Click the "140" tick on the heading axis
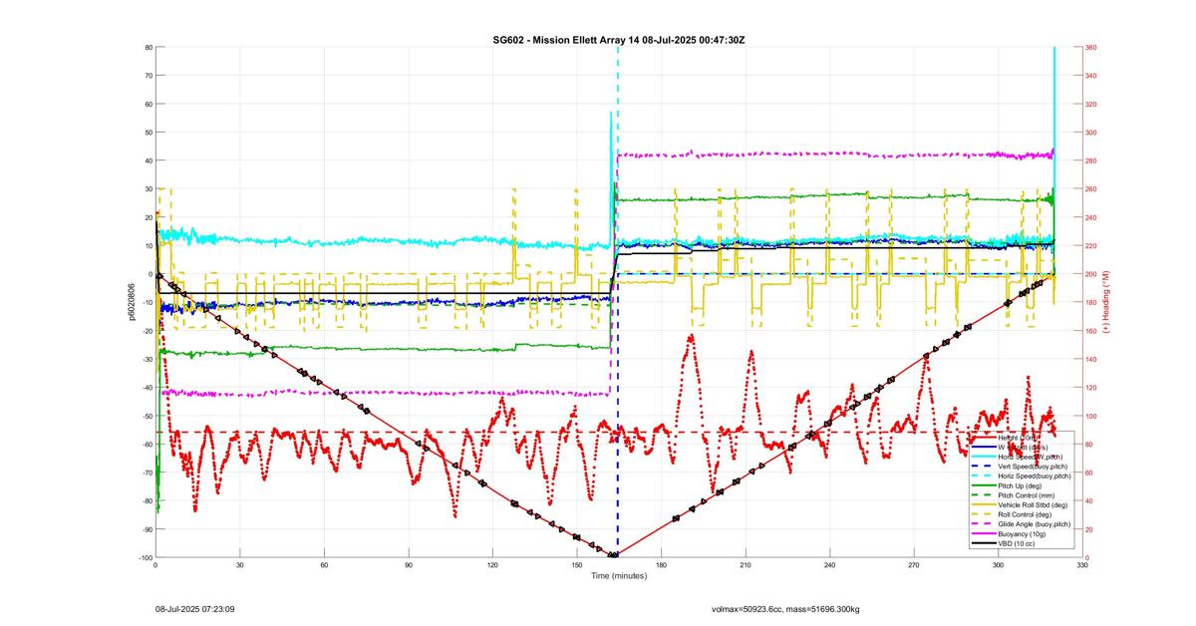This screenshot has width=1196, height=626. [x=1090, y=359]
